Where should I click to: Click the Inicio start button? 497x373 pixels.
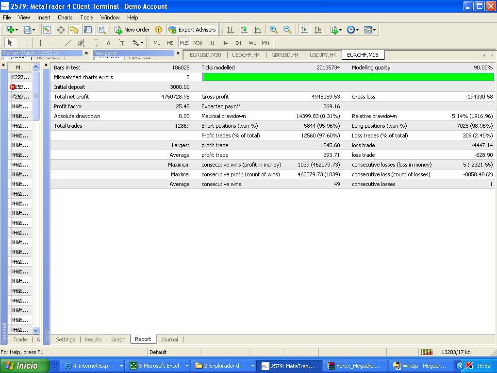(24, 366)
